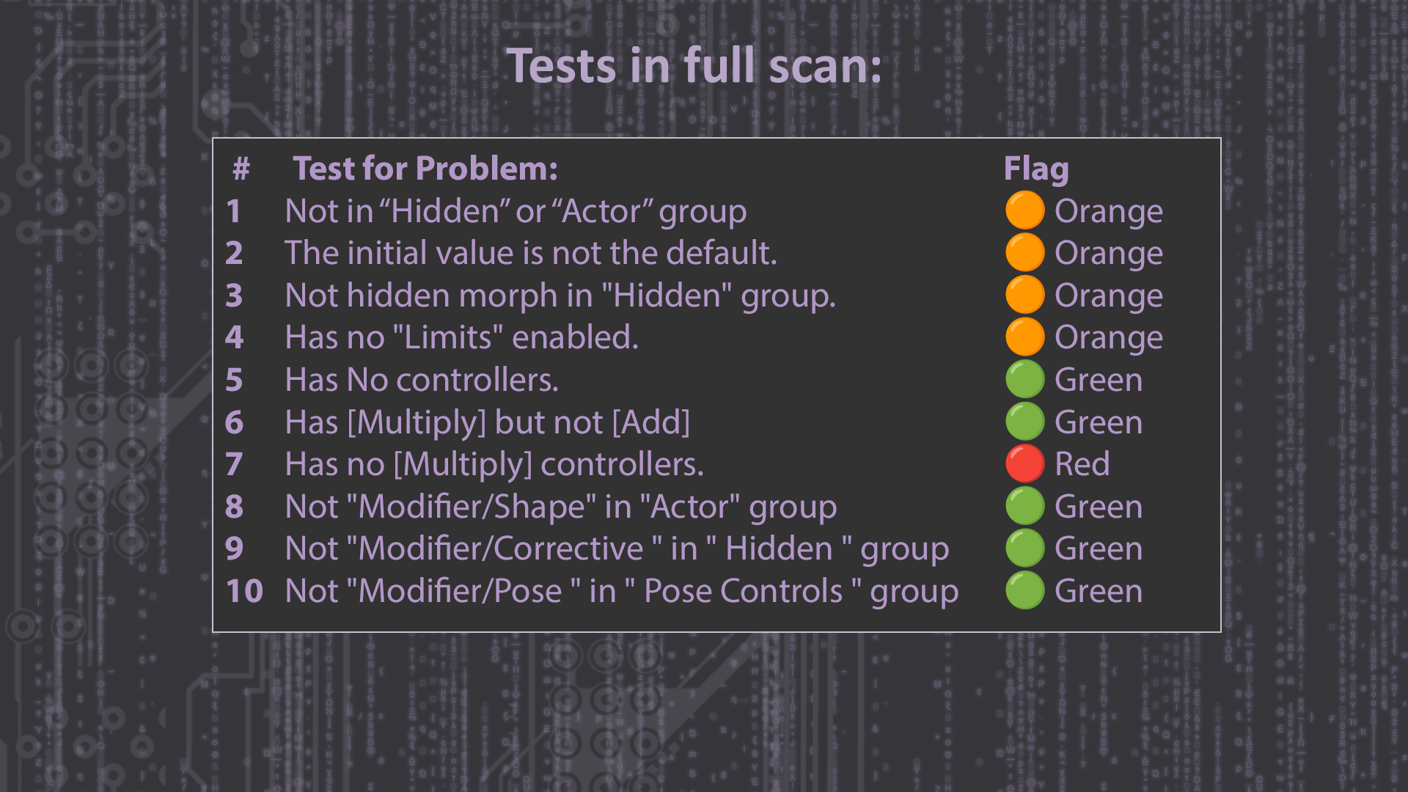Click the 'Flag' column header

[1036, 169]
